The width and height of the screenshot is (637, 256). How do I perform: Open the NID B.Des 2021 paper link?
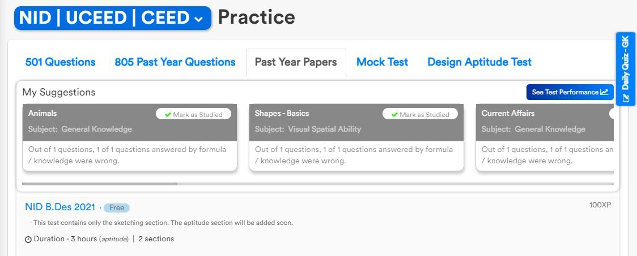click(60, 207)
